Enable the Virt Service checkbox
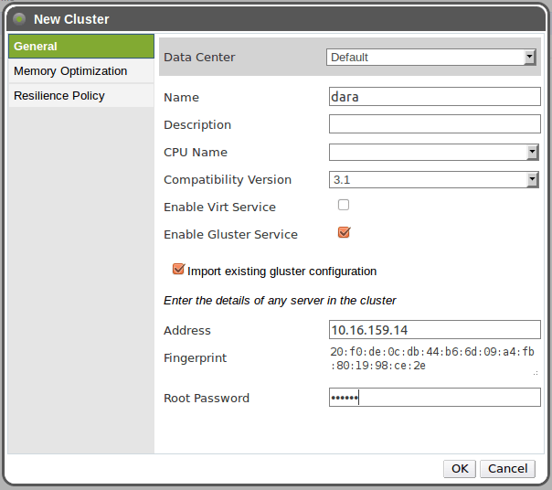 [x=344, y=205]
